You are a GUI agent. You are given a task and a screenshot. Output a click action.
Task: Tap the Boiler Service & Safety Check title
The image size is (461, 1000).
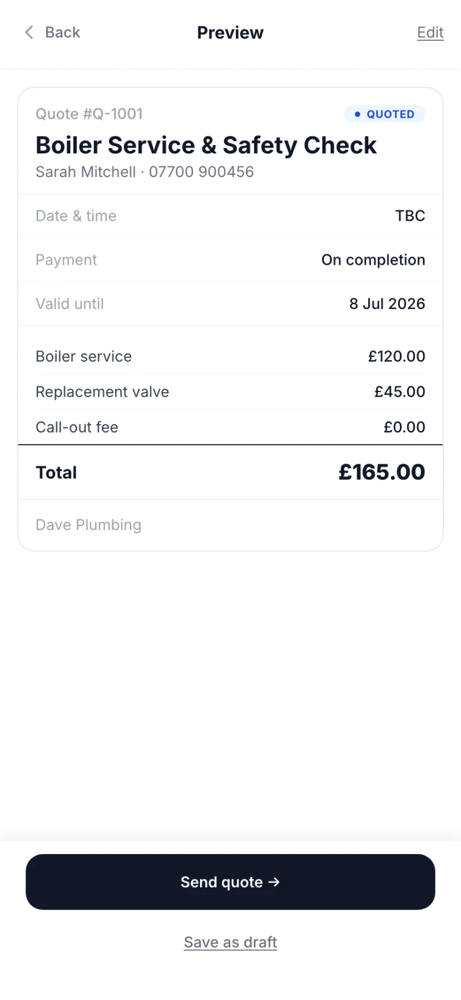(x=206, y=145)
